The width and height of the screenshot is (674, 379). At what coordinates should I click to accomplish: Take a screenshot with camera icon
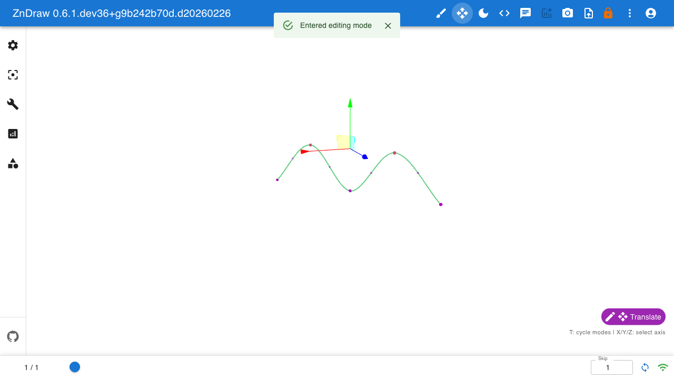[x=568, y=13]
